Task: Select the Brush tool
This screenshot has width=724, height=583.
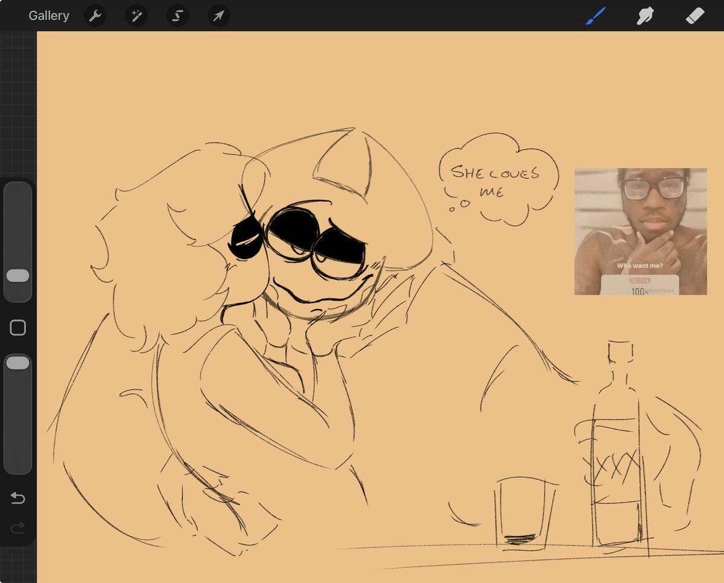Action: [x=595, y=16]
